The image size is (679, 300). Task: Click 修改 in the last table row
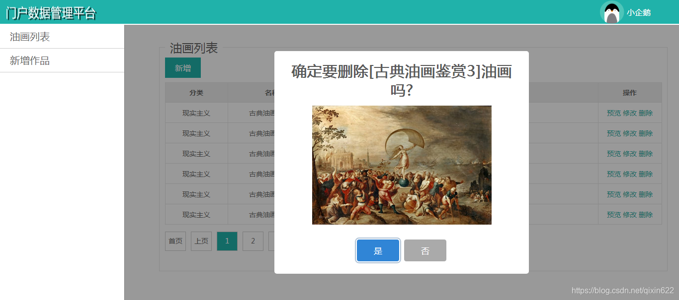[630, 215]
